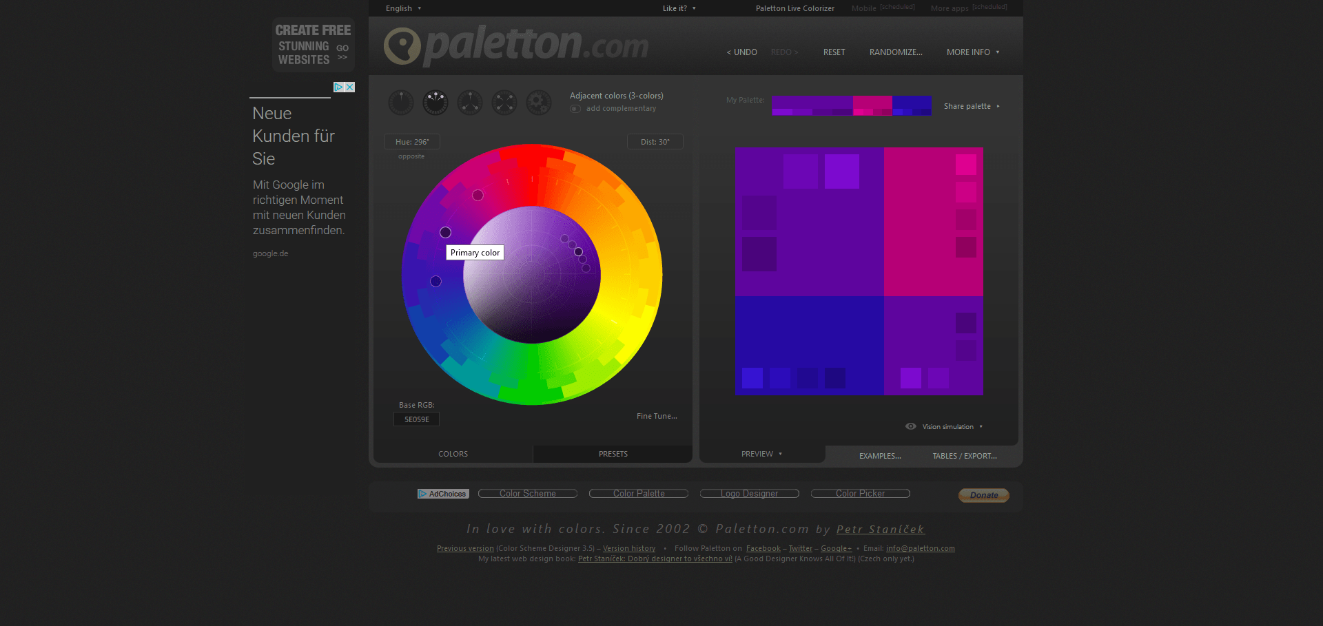Viewport: 1323px width, 626px height.
Task: Click the AdChoices badge
Action: (x=443, y=494)
